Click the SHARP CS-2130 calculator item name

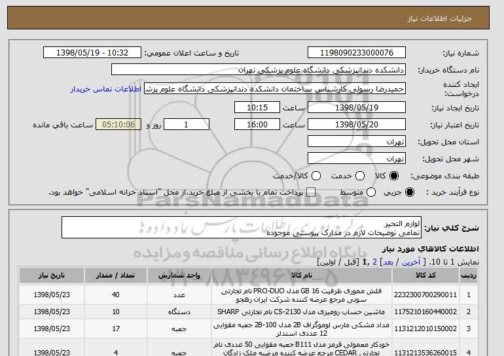click(x=301, y=312)
